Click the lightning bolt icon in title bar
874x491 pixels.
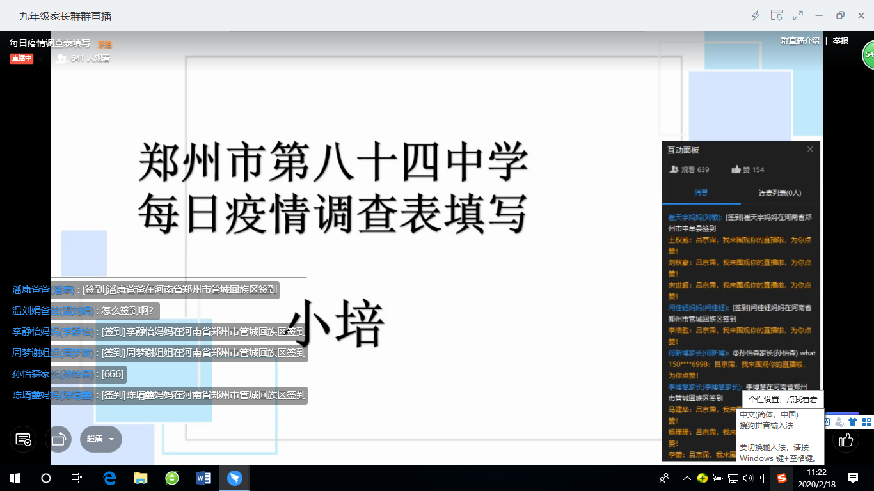pos(756,16)
